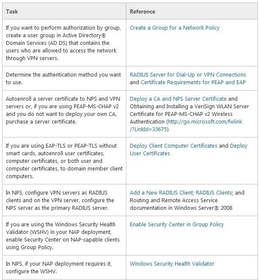Click the configure VPN servers as RADIUS clients text
The width and height of the screenshot is (260, 280).
[60, 200]
